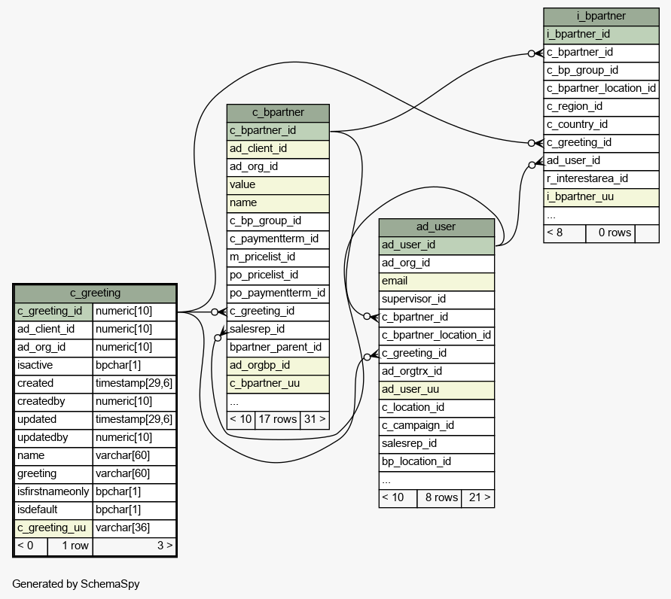Click '3 >' children count in c_greeting

tap(134, 546)
